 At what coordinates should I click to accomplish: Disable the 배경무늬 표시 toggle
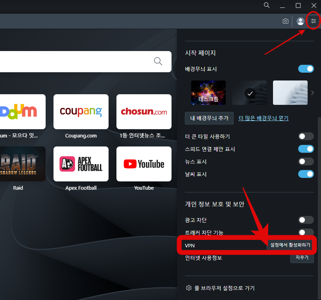(306, 69)
